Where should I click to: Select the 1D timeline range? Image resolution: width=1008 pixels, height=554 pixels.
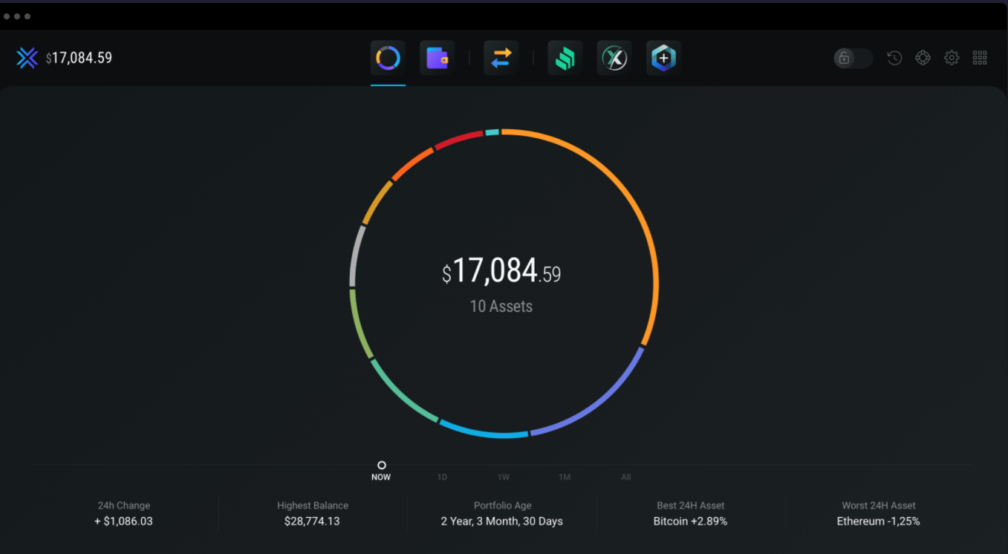[442, 477]
